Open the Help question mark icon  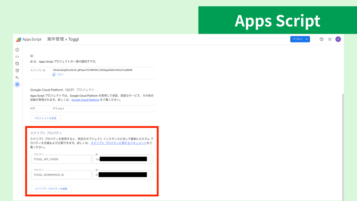coord(322,39)
